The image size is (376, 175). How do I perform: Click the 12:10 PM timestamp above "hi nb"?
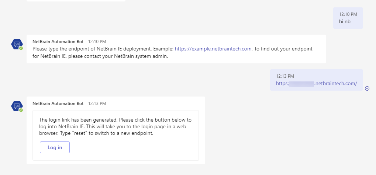(348, 14)
